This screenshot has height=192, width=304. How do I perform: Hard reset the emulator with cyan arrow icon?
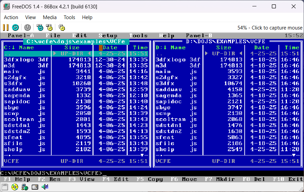click(15, 27)
